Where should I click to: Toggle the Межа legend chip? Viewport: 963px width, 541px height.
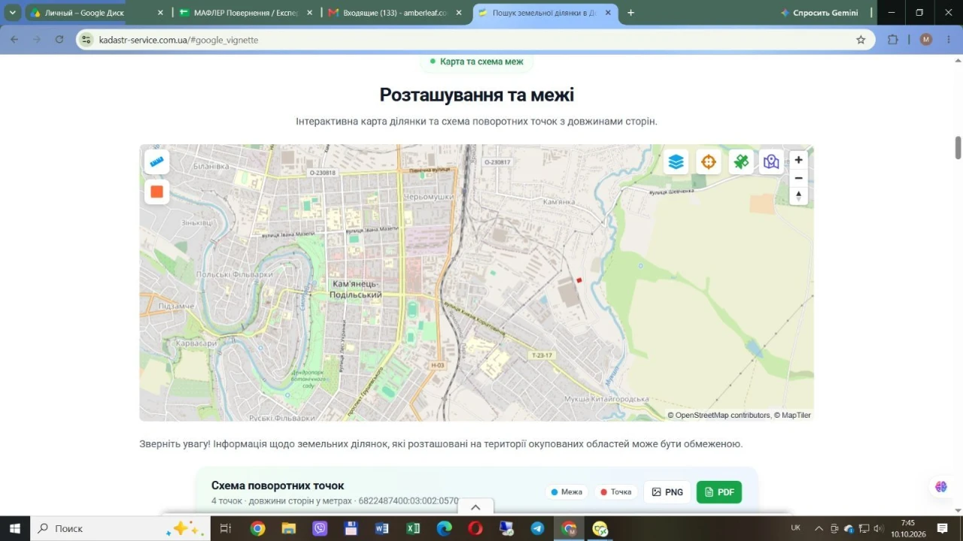pos(567,492)
